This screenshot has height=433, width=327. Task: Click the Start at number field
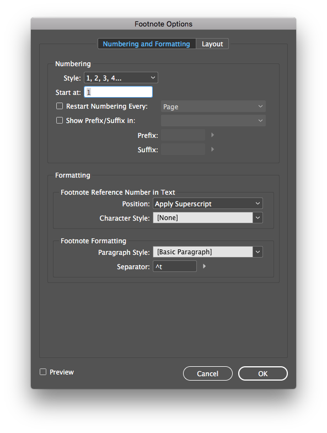point(118,92)
